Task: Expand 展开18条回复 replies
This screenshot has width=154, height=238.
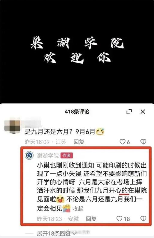Action: pyautogui.click(x=54, y=233)
